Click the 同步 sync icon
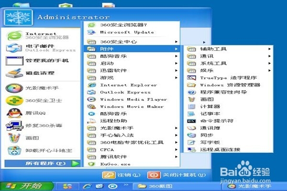Viewport: 287px width, 191px height. click(191, 135)
